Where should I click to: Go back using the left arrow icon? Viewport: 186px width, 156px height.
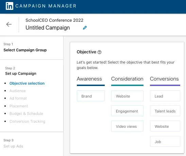point(9,24)
